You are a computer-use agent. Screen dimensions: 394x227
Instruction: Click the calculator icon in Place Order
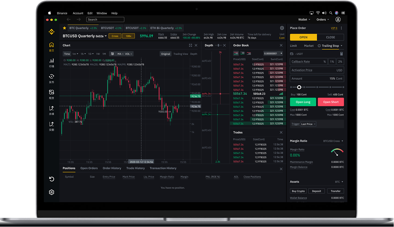(341, 54)
